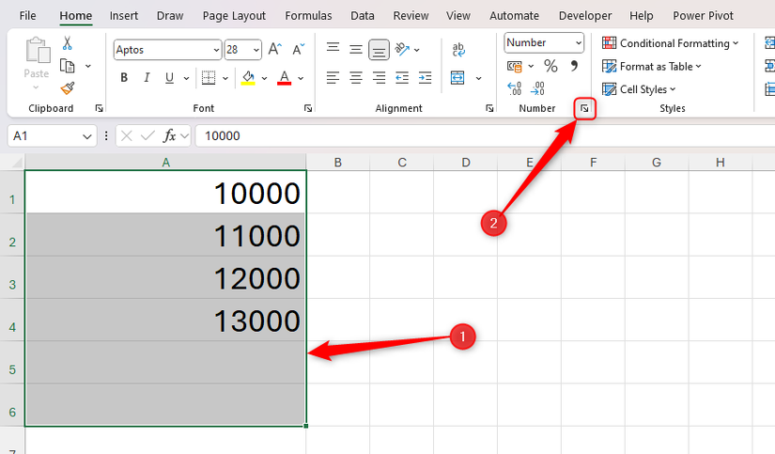Middle align cell contents
775x454 pixels.
[356, 50]
